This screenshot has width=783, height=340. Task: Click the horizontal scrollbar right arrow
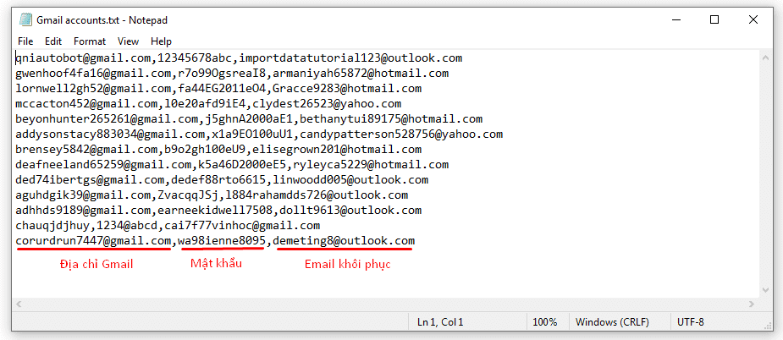pos(752,304)
